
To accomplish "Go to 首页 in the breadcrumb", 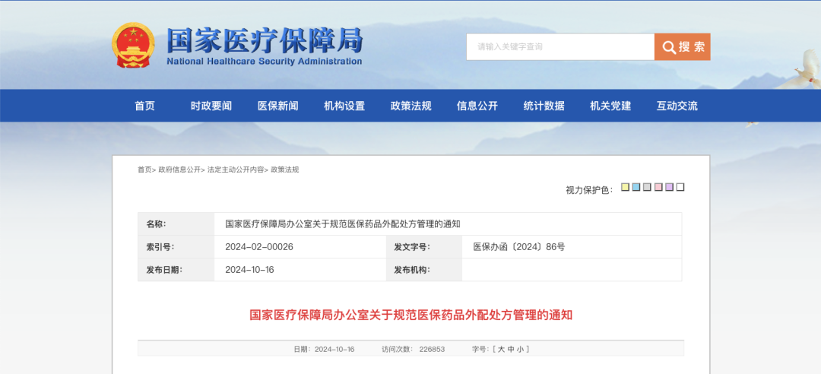I will 144,170.
